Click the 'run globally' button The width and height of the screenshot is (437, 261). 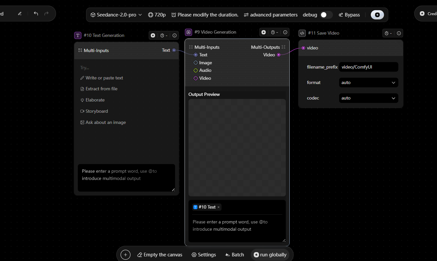[x=270, y=255]
